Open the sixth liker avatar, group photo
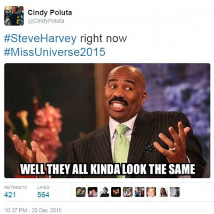 point(140,192)
